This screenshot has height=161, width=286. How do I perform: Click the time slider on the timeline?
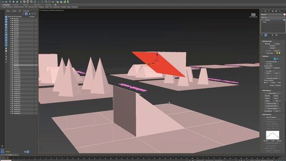pos(9,155)
